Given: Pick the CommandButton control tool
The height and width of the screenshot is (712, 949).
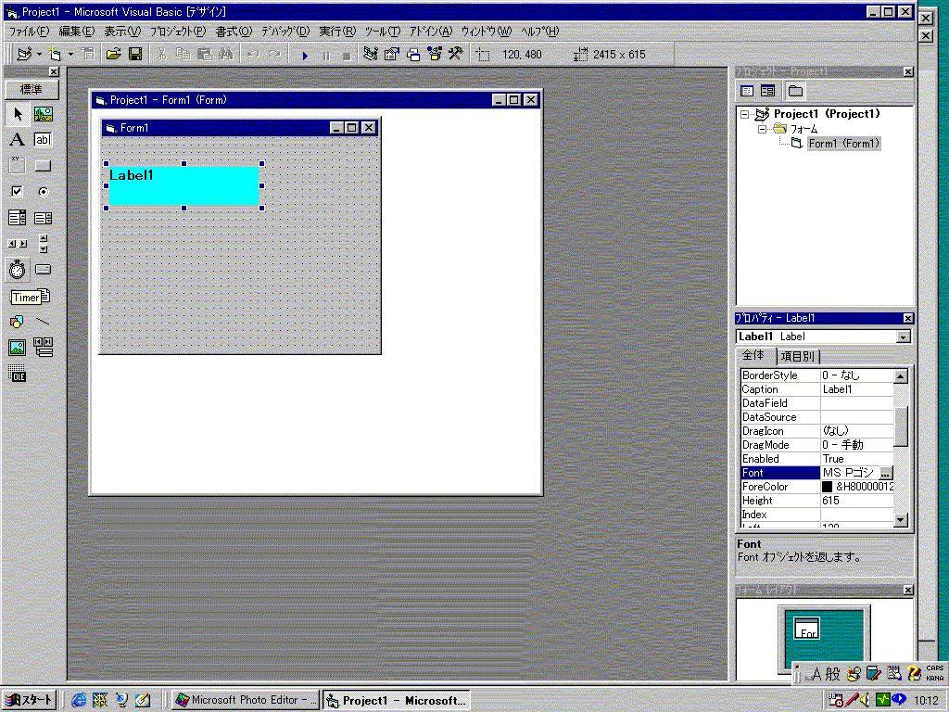Looking at the screenshot, I should [43, 165].
